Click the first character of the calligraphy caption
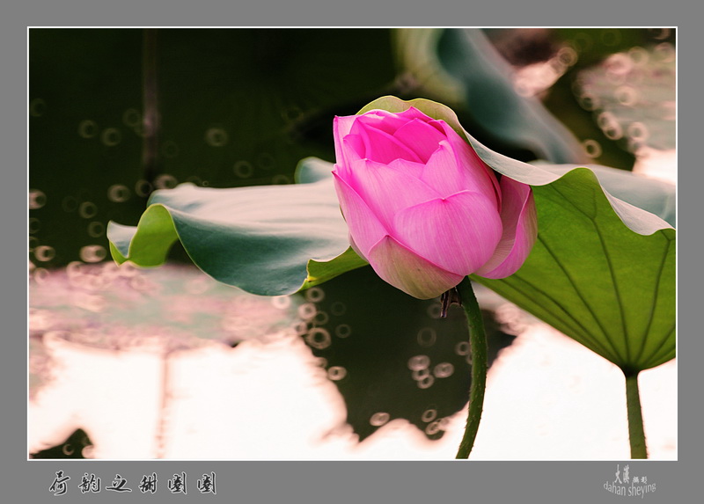This screenshot has width=704, height=504. (x=59, y=483)
